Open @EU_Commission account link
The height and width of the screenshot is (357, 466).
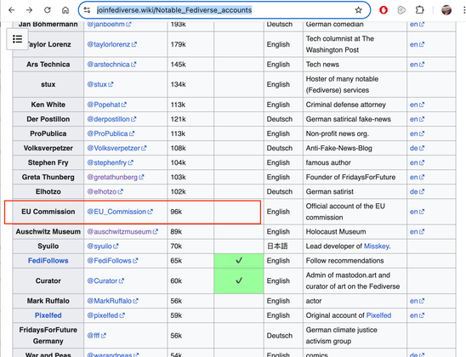(x=120, y=212)
